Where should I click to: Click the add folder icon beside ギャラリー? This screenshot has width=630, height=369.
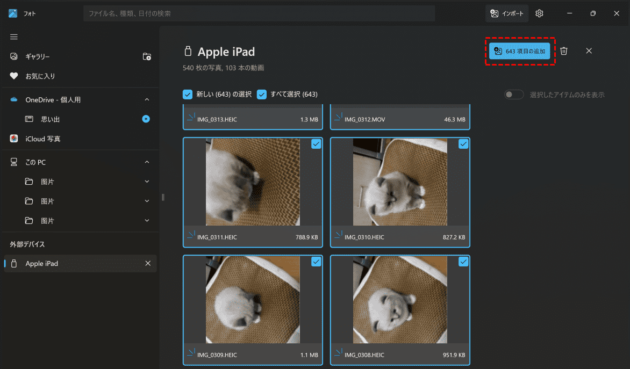(x=147, y=56)
